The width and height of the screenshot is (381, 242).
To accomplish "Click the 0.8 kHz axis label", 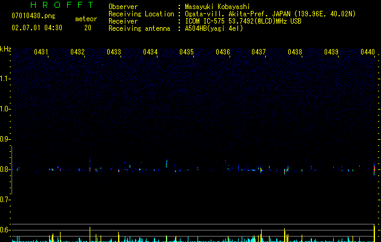I will click(x=4, y=169).
